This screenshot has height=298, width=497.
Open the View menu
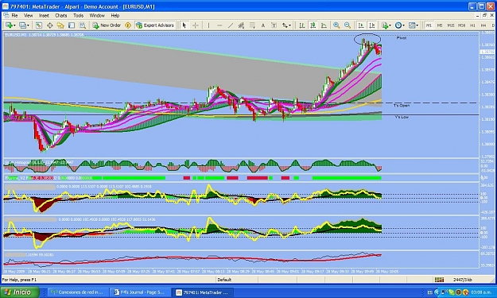[28, 15]
